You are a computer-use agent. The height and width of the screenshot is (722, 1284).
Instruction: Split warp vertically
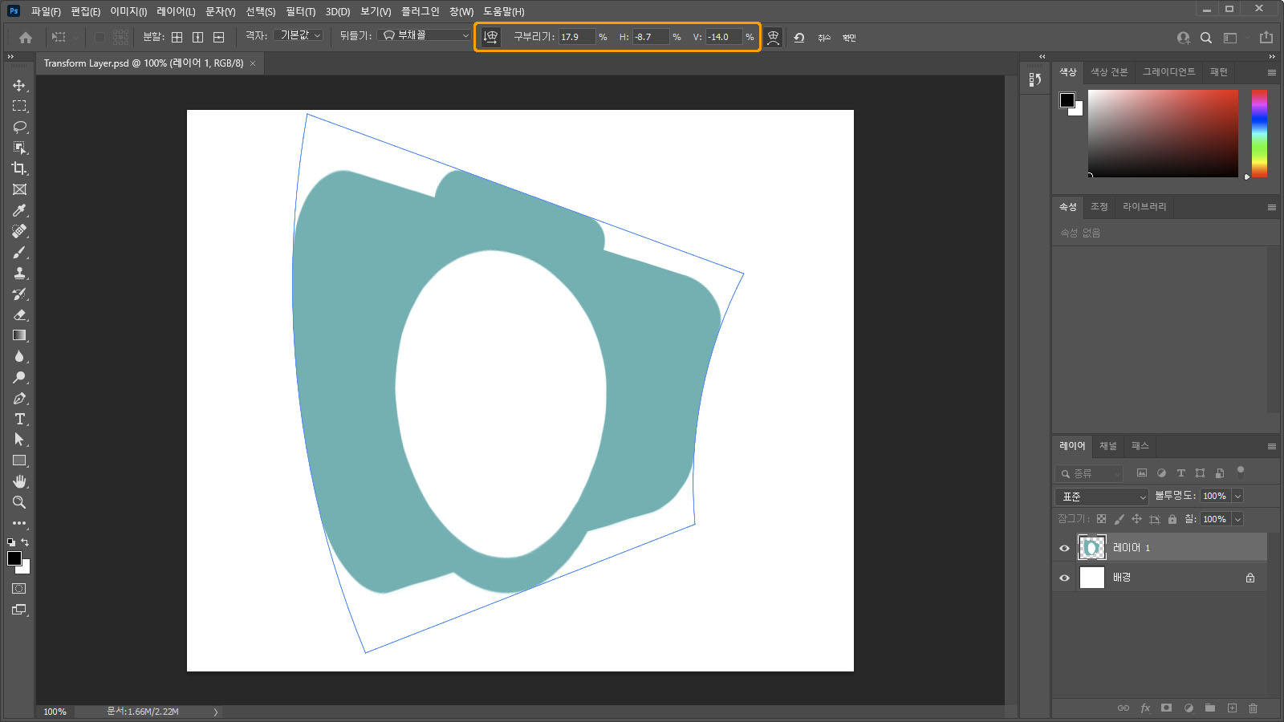tap(197, 37)
